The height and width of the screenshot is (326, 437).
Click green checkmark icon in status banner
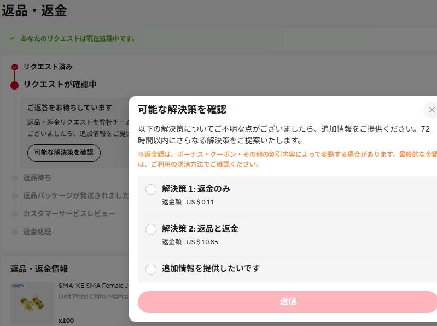(12, 39)
